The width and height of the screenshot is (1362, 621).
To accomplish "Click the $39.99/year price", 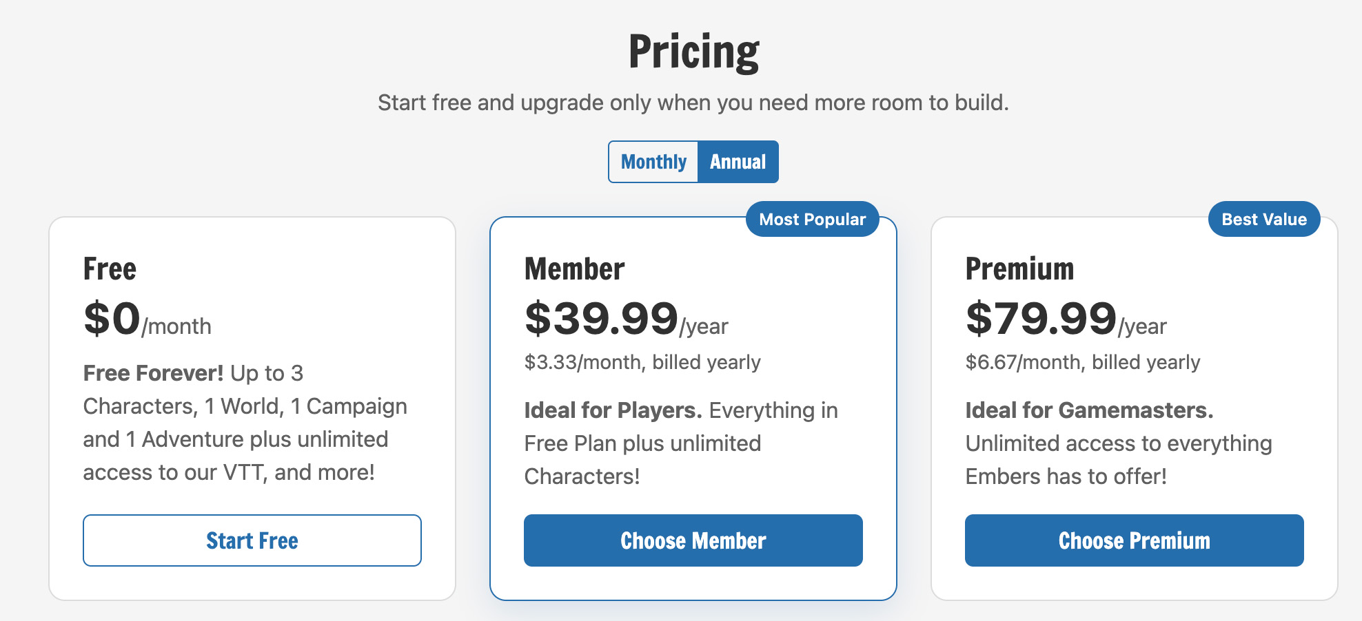I will point(626,319).
